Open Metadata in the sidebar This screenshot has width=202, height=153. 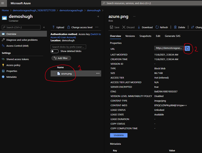pyautogui.click(x=11, y=77)
